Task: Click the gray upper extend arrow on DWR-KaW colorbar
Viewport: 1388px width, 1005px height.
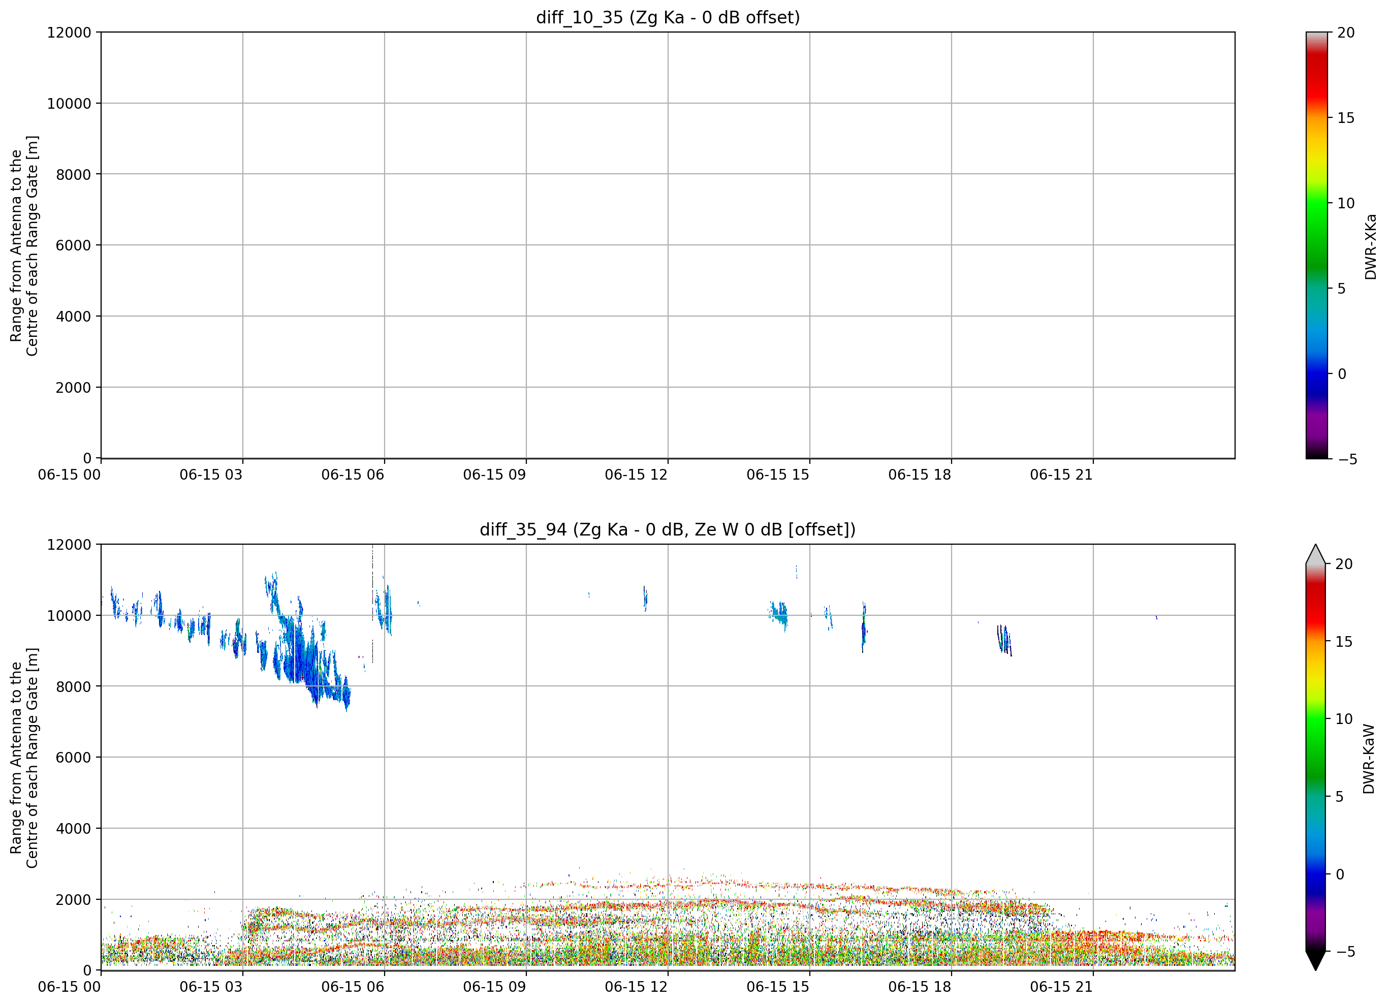Action: (1315, 554)
